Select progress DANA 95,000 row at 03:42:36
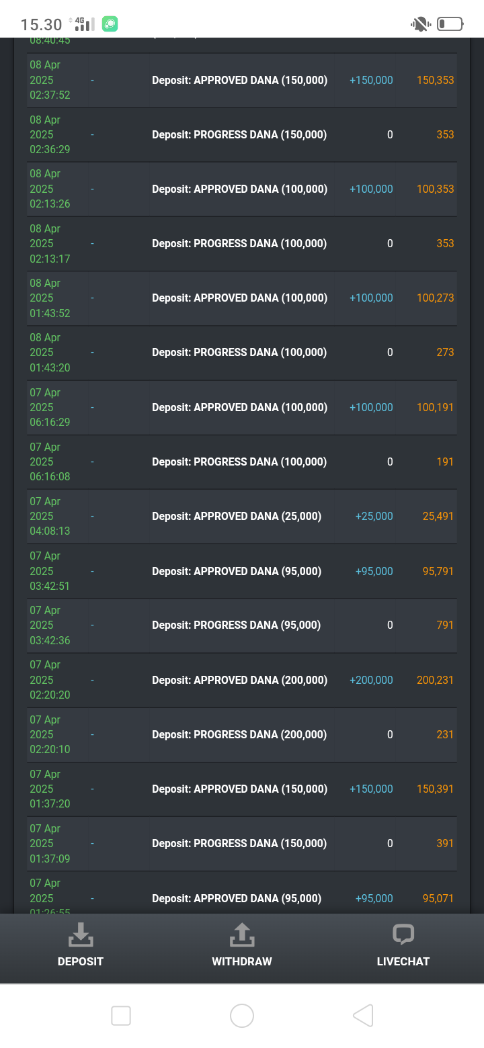Screen dimensions: 484x1048 (x=242, y=625)
